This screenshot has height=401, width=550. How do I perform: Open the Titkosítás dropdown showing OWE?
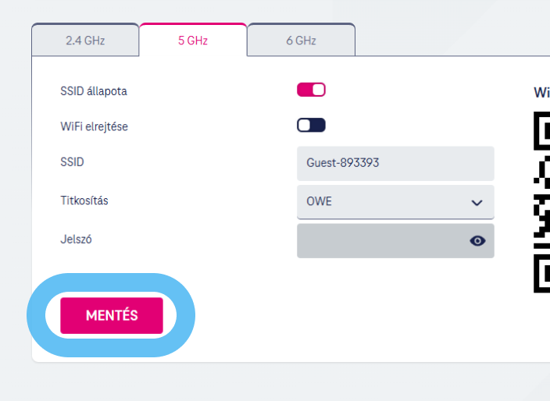(395, 202)
